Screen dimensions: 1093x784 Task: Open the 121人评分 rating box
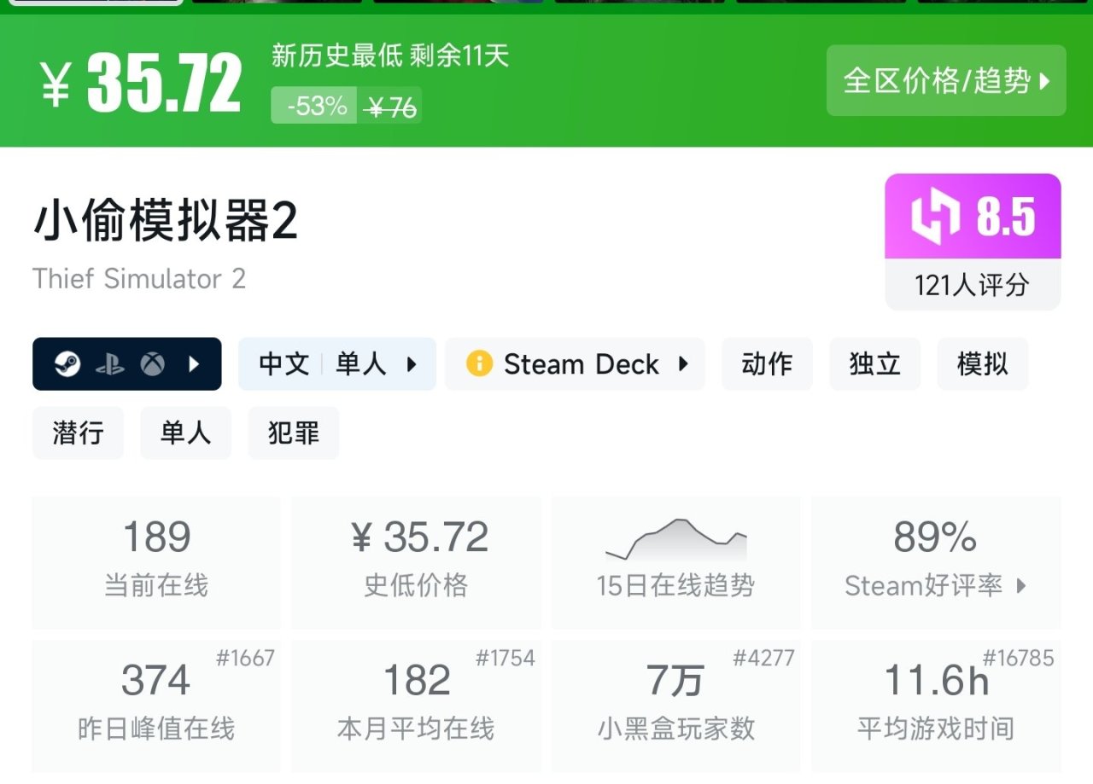tap(972, 285)
